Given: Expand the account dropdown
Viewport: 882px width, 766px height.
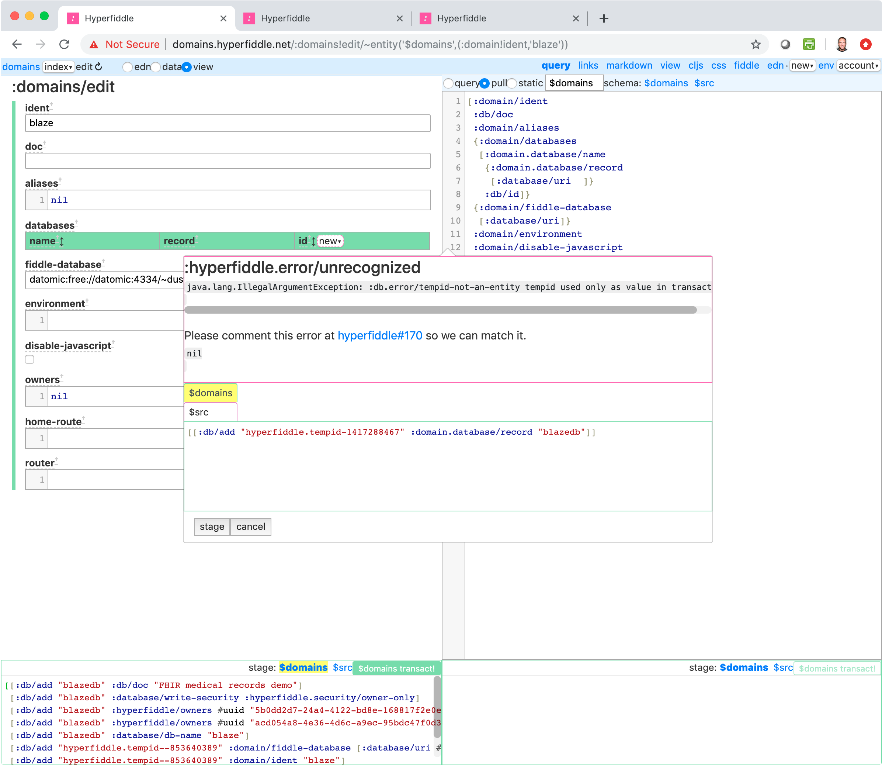Looking at the screenshot, I should point(858,66).
